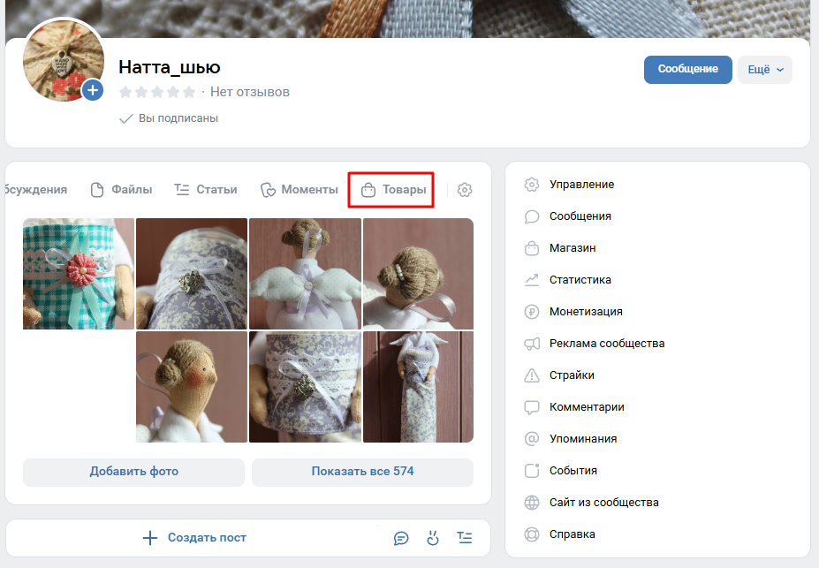Click the Добавить фото button
The image size is (819, 568).
point(133,472)
